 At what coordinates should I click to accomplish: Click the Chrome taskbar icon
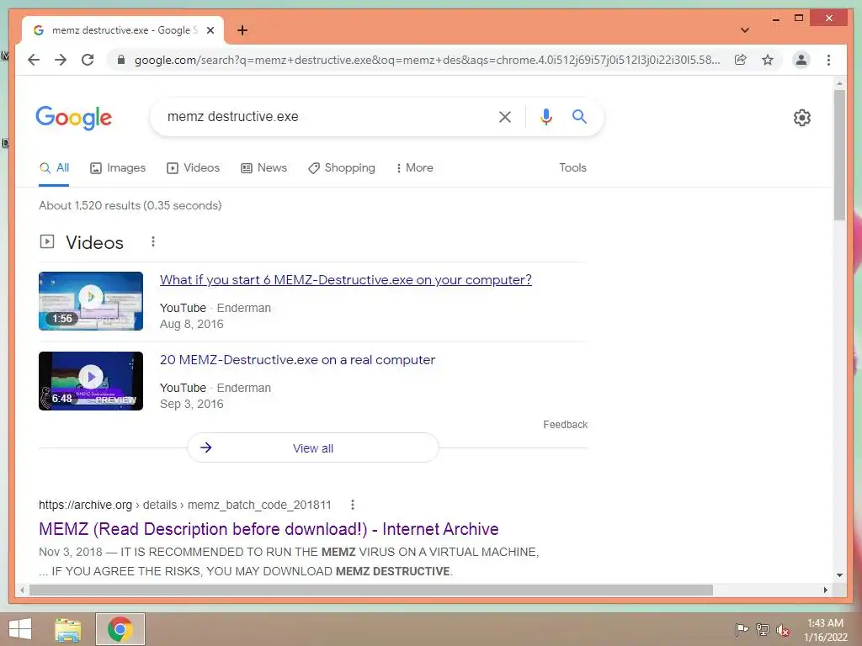[x=120, y=629]
